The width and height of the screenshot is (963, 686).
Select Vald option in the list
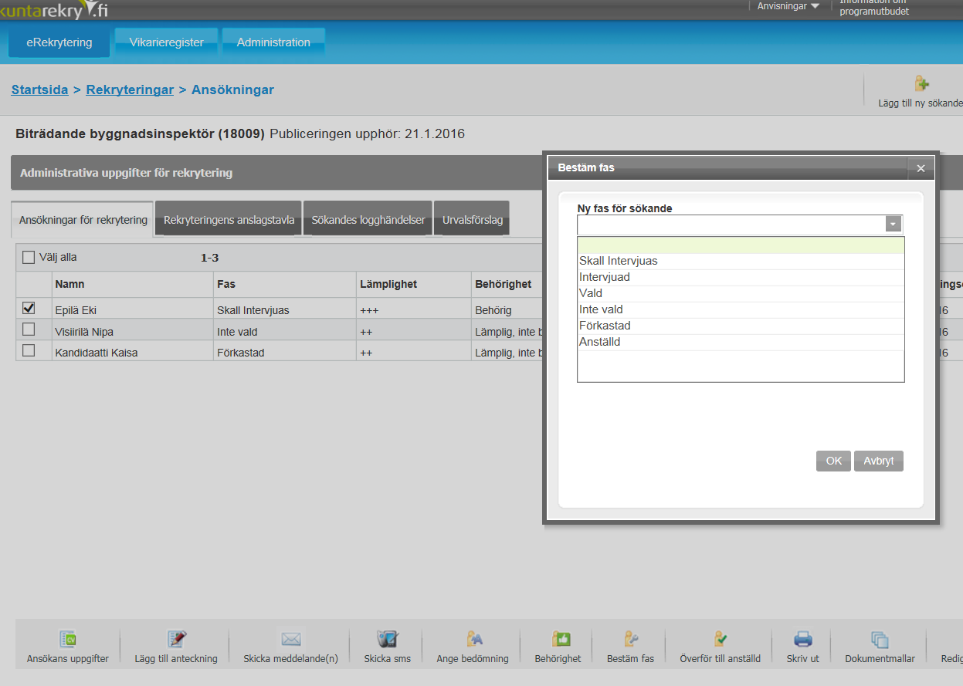coord(741,293)
